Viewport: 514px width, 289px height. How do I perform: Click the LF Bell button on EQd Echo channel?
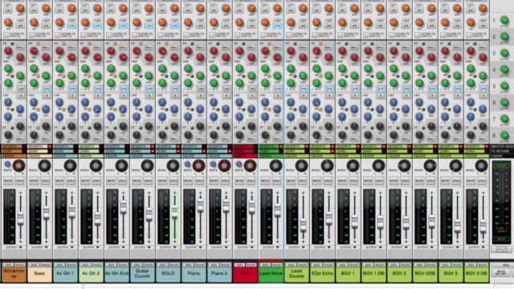pos(328,139)
